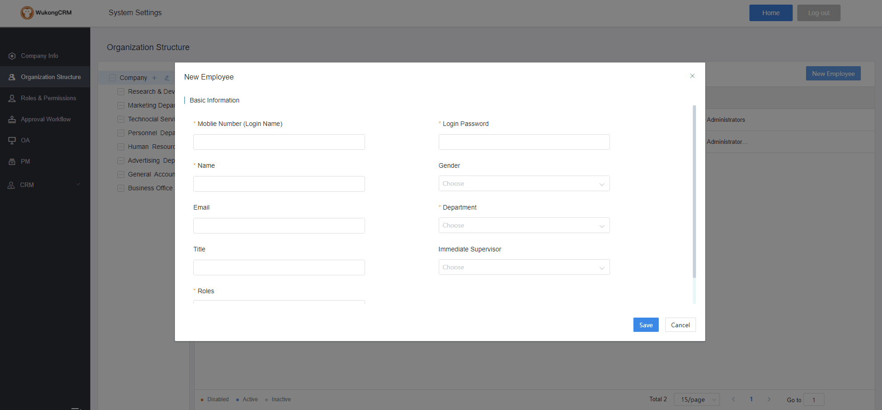This screenshot has height=410, width=882.
Task: Open the Department dropdown
Action: pyautogui.click(x=524, y=225)
